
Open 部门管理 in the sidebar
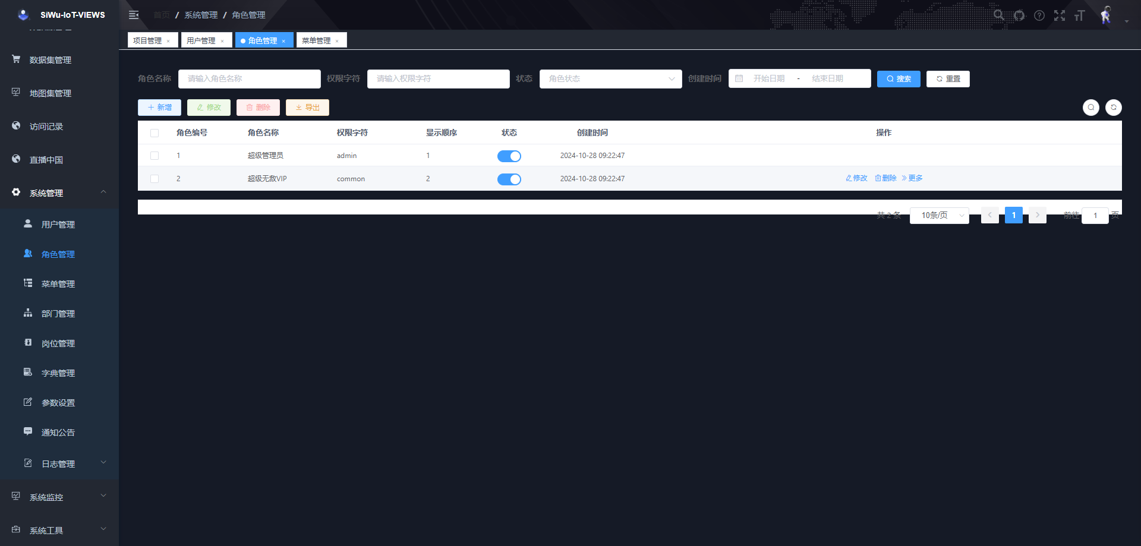point(58,314)
